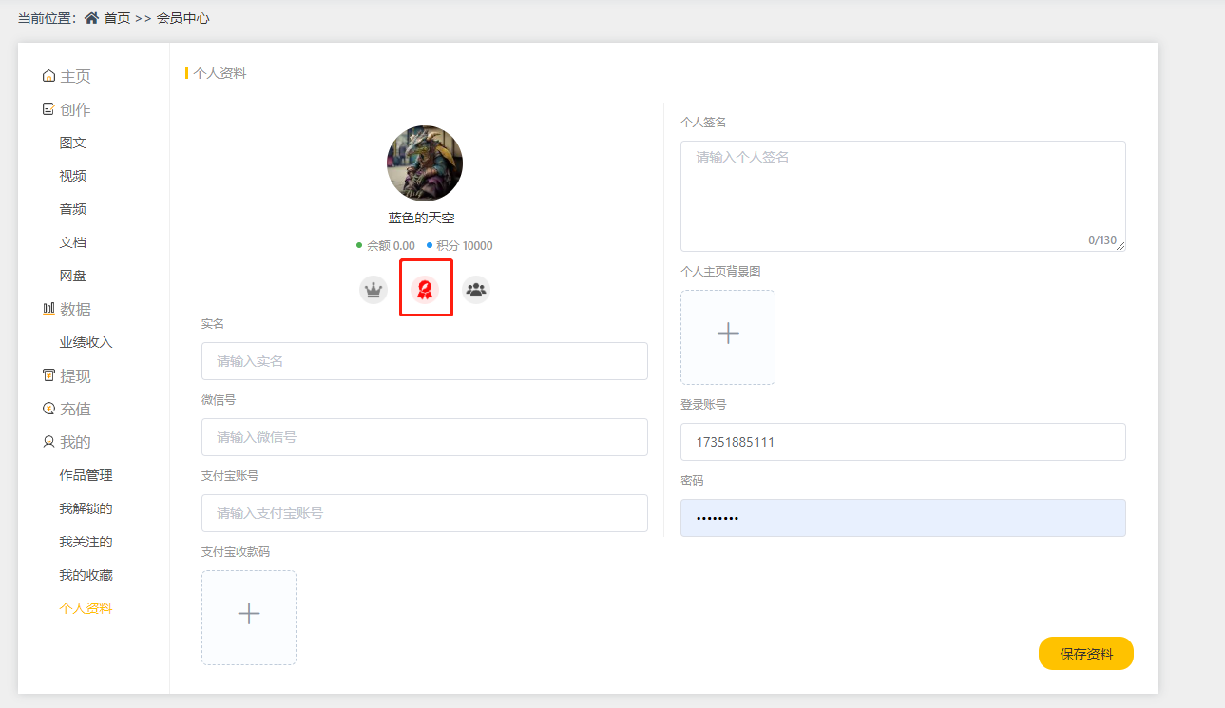The height and width of the screenshot is (708, 1225).
Task: Go to the 充值 recharge page
Action: click(x=75, y=410)
